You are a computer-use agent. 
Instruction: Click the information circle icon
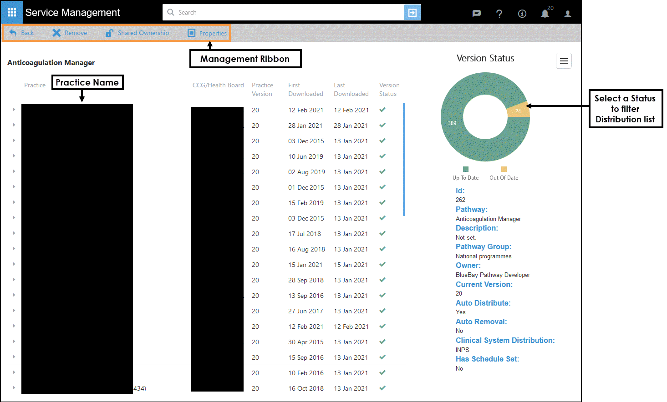pyautogui.click(x=522, y=14)
